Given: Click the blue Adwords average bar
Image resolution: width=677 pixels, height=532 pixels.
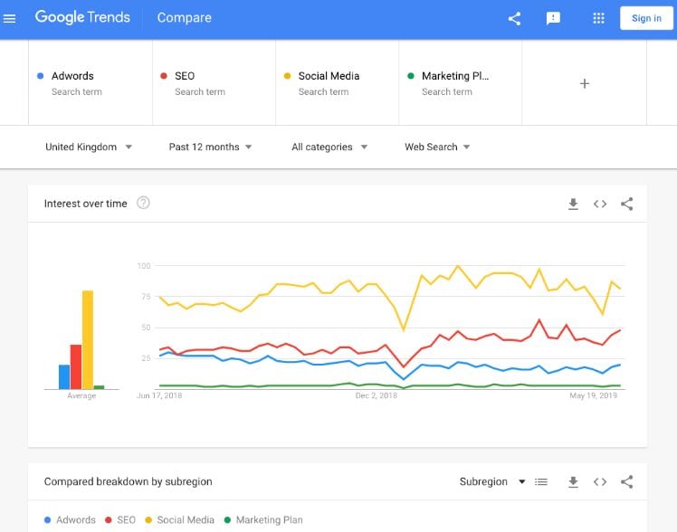Looking at the screenshot, I should [x=64, y=376].
